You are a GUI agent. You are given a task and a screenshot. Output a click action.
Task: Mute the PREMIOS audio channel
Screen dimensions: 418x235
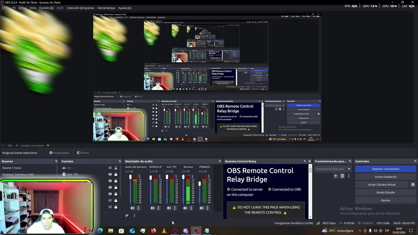[201, 208]
